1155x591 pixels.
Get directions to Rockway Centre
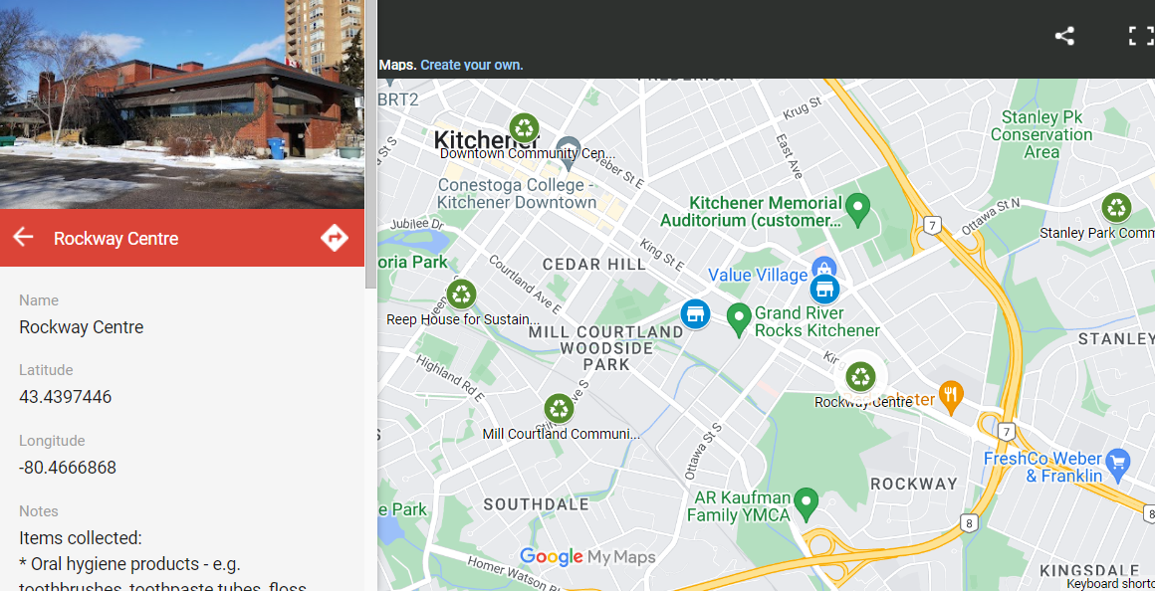pyautogui.click(x=335, y=238)
